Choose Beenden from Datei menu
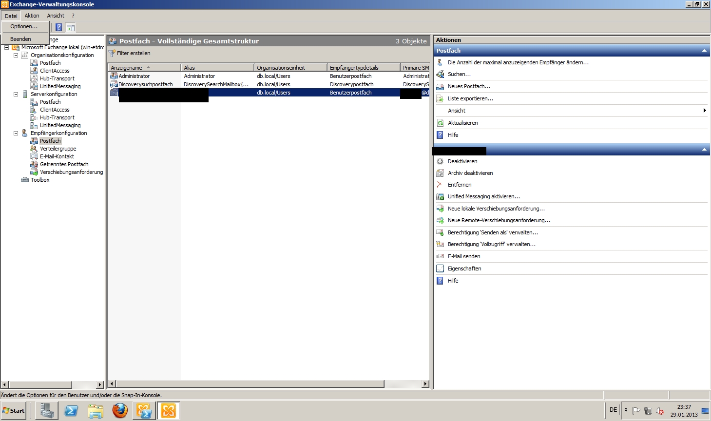This screenshot has width=711, height=421. point(20,39)
